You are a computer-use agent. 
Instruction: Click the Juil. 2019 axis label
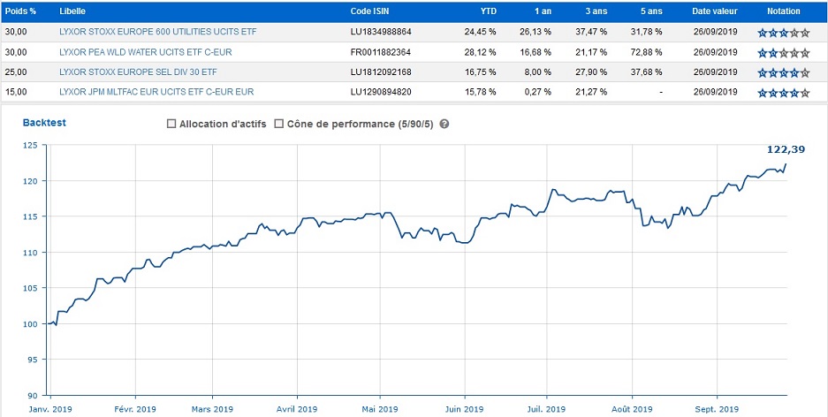coord(547,409)
